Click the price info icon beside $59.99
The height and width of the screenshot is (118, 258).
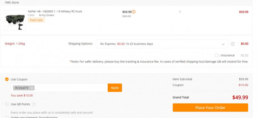click(134, 12)
